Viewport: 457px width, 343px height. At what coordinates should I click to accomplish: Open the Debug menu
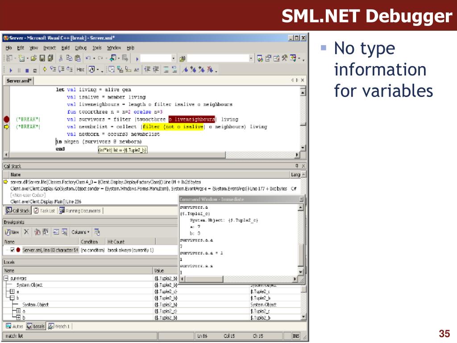pos(81,48)
